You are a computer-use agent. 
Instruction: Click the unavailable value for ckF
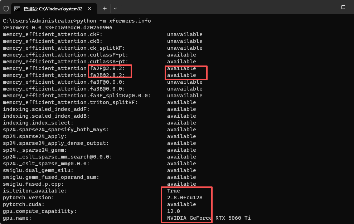click(185, 34)
